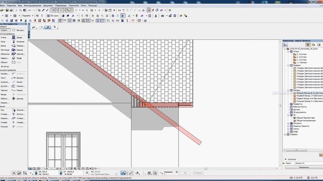323x181 pixels.
Task: Select the Световой люк skylight tool
Action: (x=18, y=54)
